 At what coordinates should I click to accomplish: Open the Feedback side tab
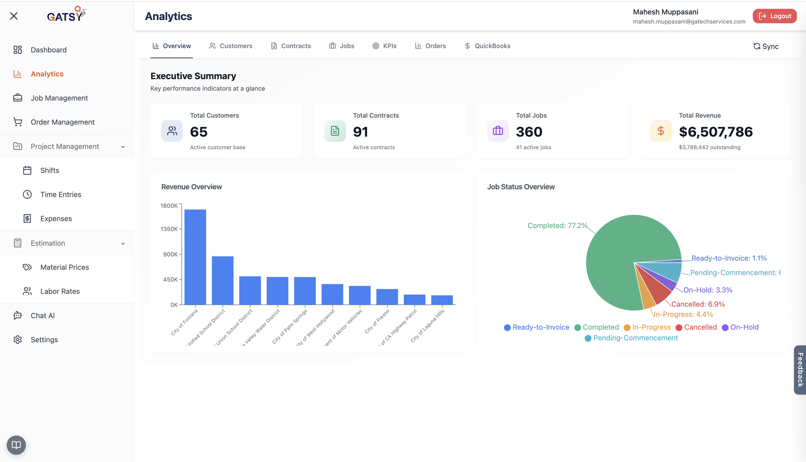coord(800,370)
